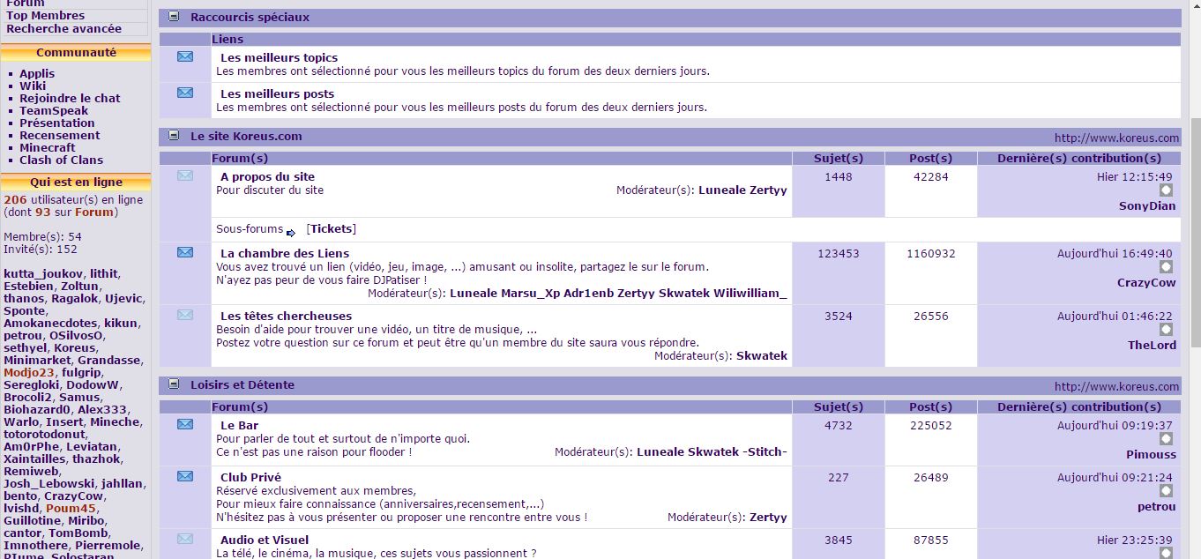Open Rejoindre le chat community link
This screenshot has height=559, width=1201.
[70, 98]
